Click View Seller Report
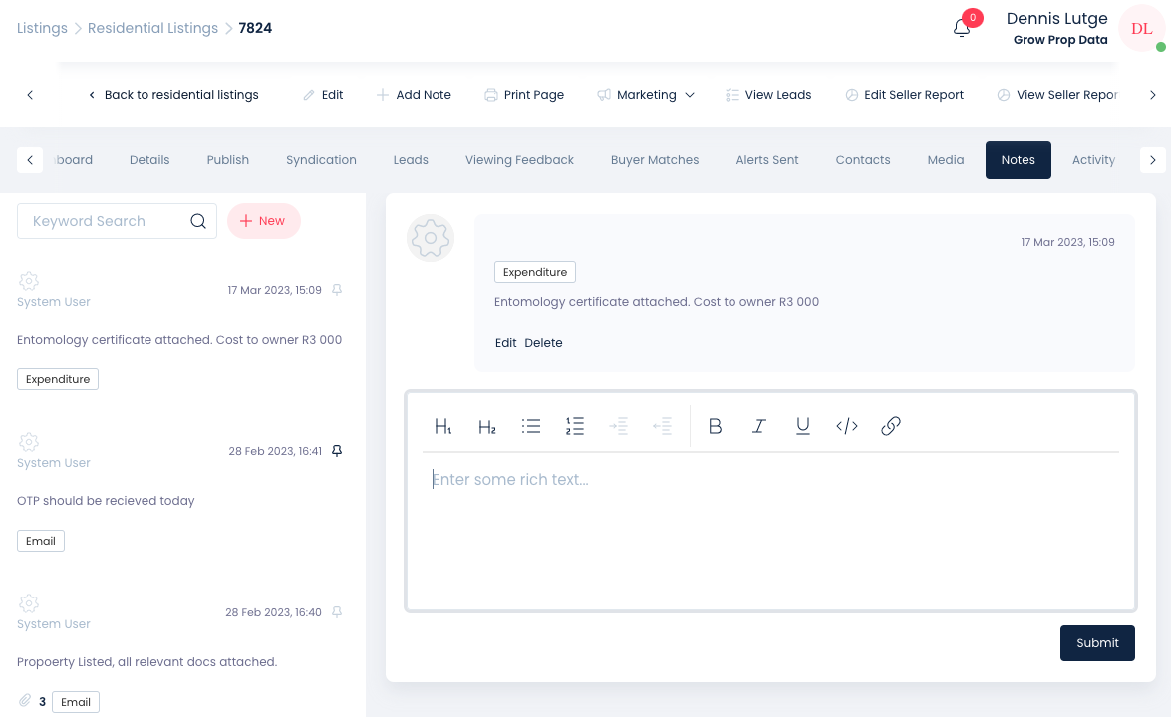The width and height of the screenshot is (1171, 717). [1057, 95]
